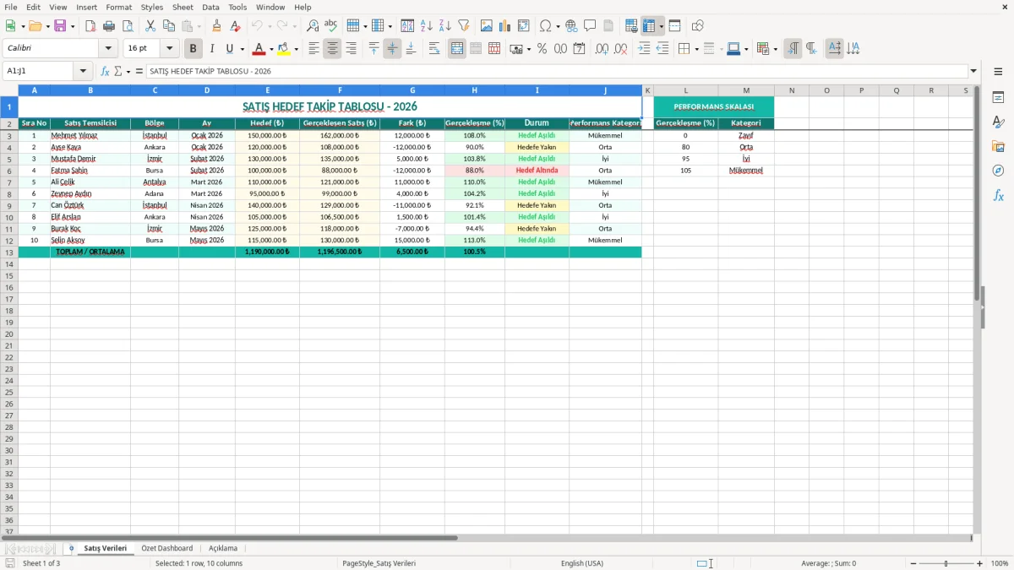1014x570 pixels.
Task: Open font color dropdown arrow
Action: pyautogui.click(x=271, y=49)
